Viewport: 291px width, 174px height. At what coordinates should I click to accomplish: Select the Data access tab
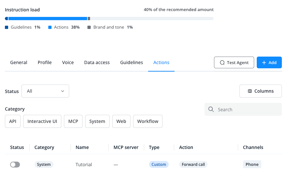pos(97,62)
